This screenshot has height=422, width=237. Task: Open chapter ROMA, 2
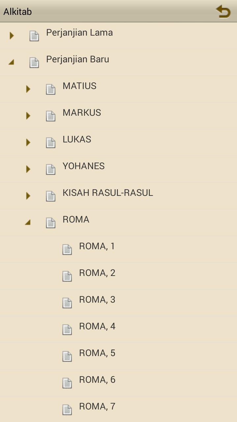pos(97,273)
